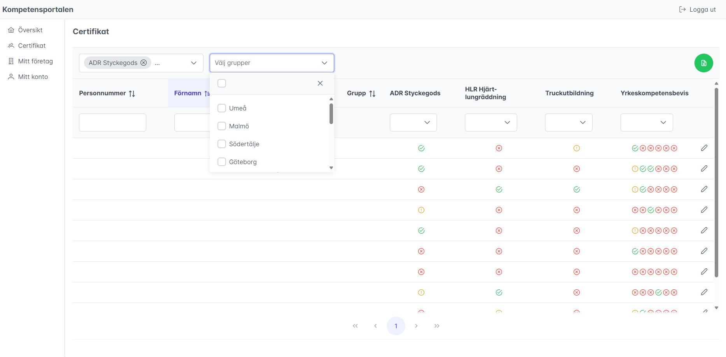Click the Förnamn filter input field
Screen dimensions: 726x357
point(192,122)
